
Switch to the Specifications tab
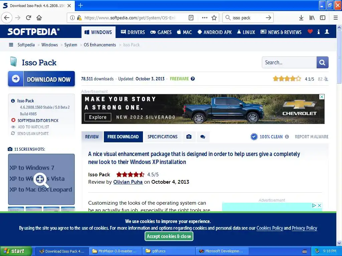tap(163, 137)
